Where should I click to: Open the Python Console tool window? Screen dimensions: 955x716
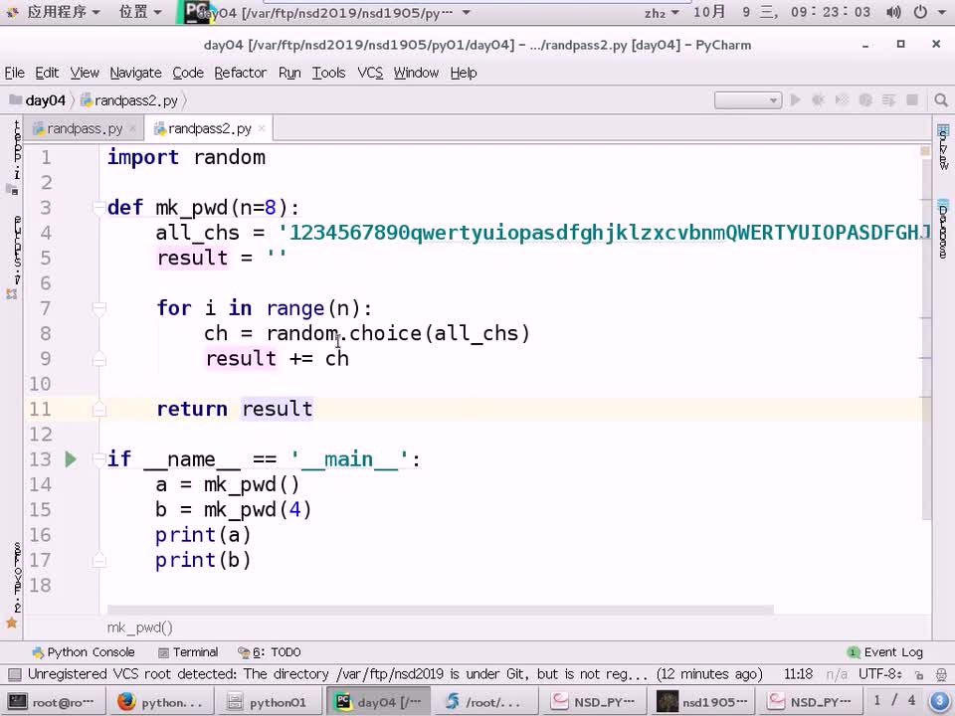[84, 652]
